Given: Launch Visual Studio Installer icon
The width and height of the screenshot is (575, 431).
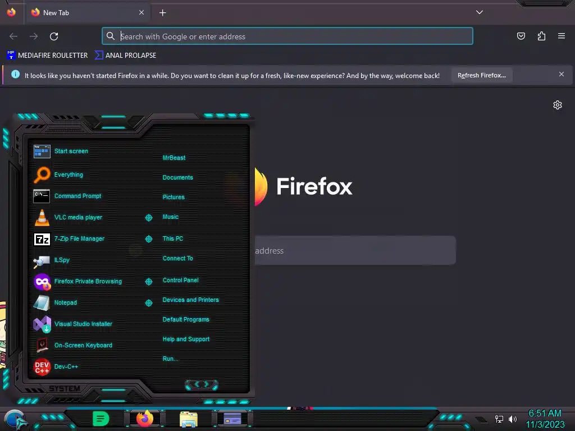Looking at the screenshot, I should [x=42, y=324].
